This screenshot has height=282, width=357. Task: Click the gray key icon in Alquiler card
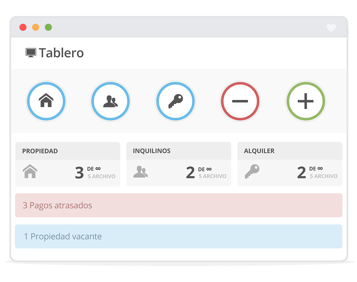[252, 171]
